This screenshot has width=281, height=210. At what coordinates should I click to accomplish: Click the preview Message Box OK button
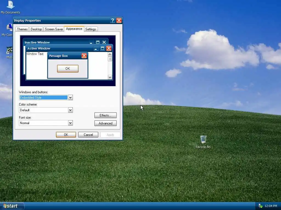coord(68,69)
